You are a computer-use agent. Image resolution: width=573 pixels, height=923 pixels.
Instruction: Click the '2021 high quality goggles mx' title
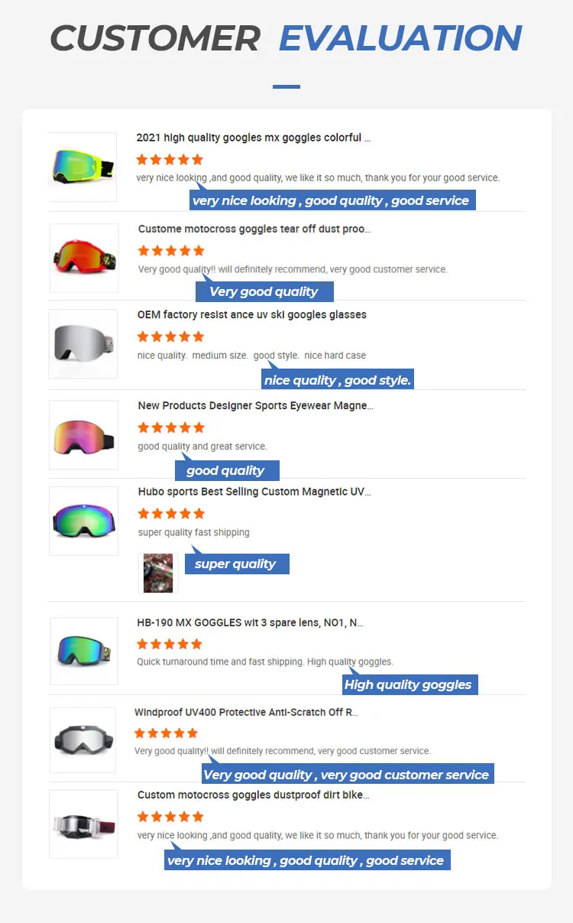click(253, 138)
